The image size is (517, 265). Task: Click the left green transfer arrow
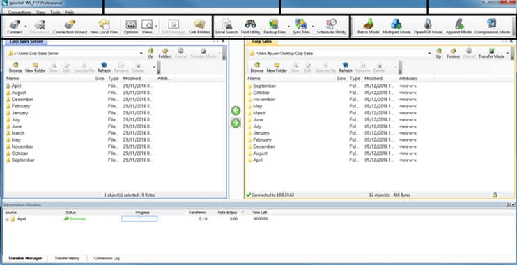pyautogui.click(x=236, y=111)
